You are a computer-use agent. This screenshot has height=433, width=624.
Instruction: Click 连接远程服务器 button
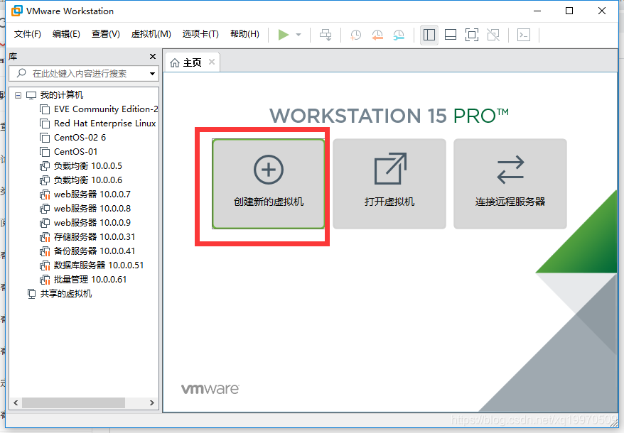pos(510,184)
